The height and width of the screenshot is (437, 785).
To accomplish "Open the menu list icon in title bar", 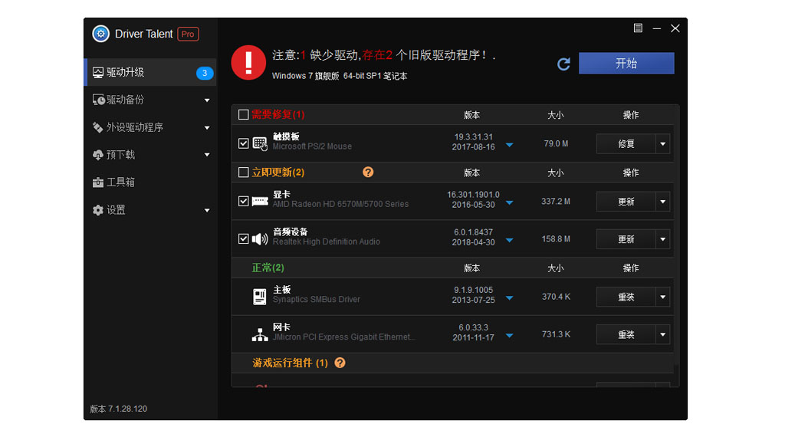I will [638, 28].
